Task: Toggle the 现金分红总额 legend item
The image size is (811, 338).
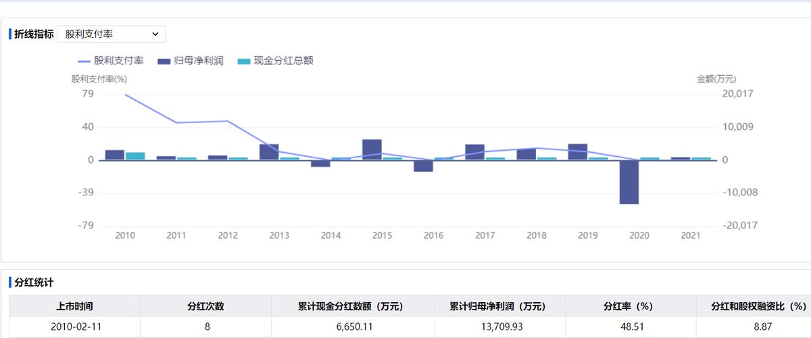Action: [275, 61]
